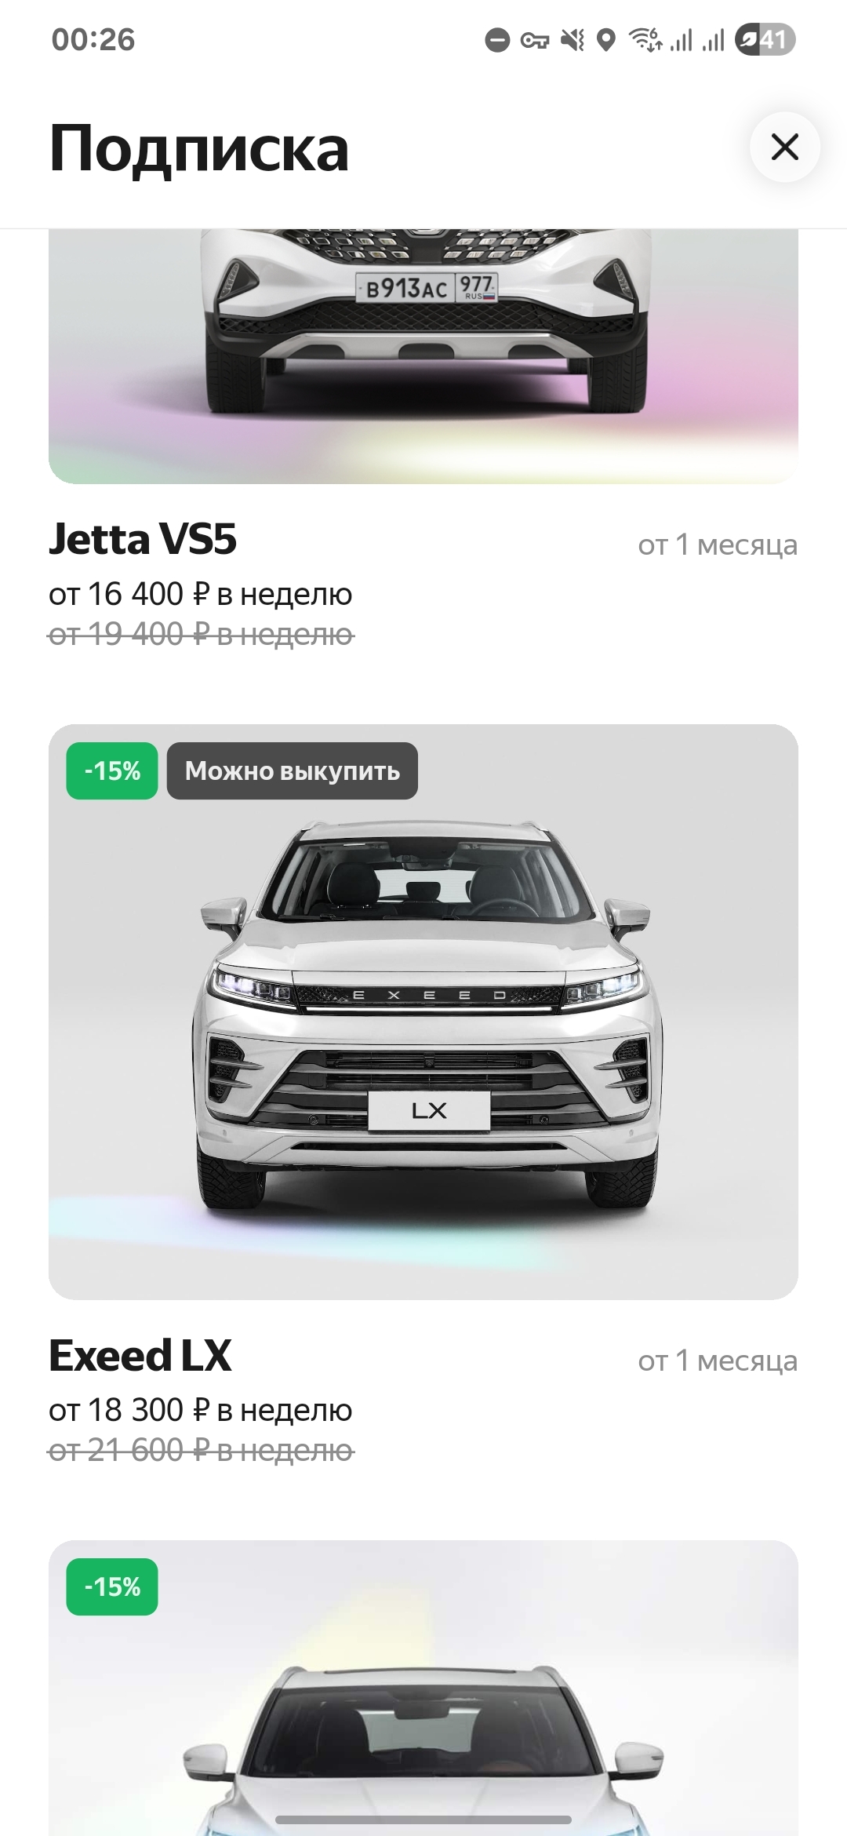847x1836 pixels.
Task: Select the Jetta VS5 title
Action: click(143, 539)
